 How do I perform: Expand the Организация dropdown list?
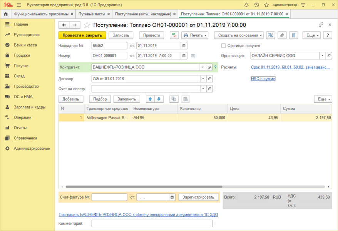322,56
